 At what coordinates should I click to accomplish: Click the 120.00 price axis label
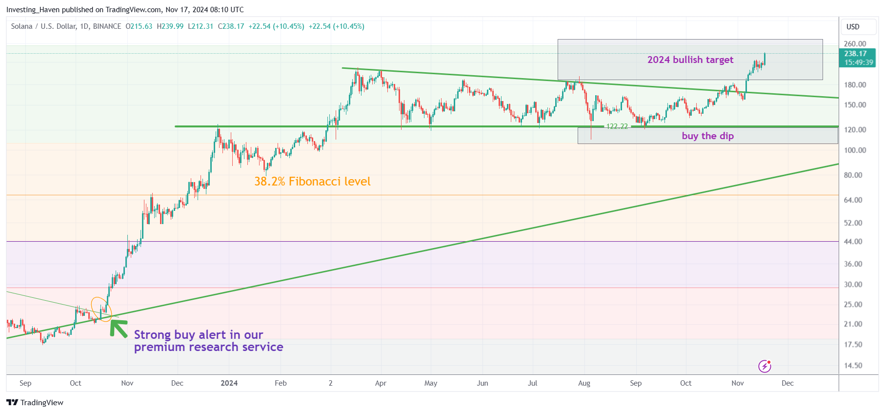[x=855, y=129]
